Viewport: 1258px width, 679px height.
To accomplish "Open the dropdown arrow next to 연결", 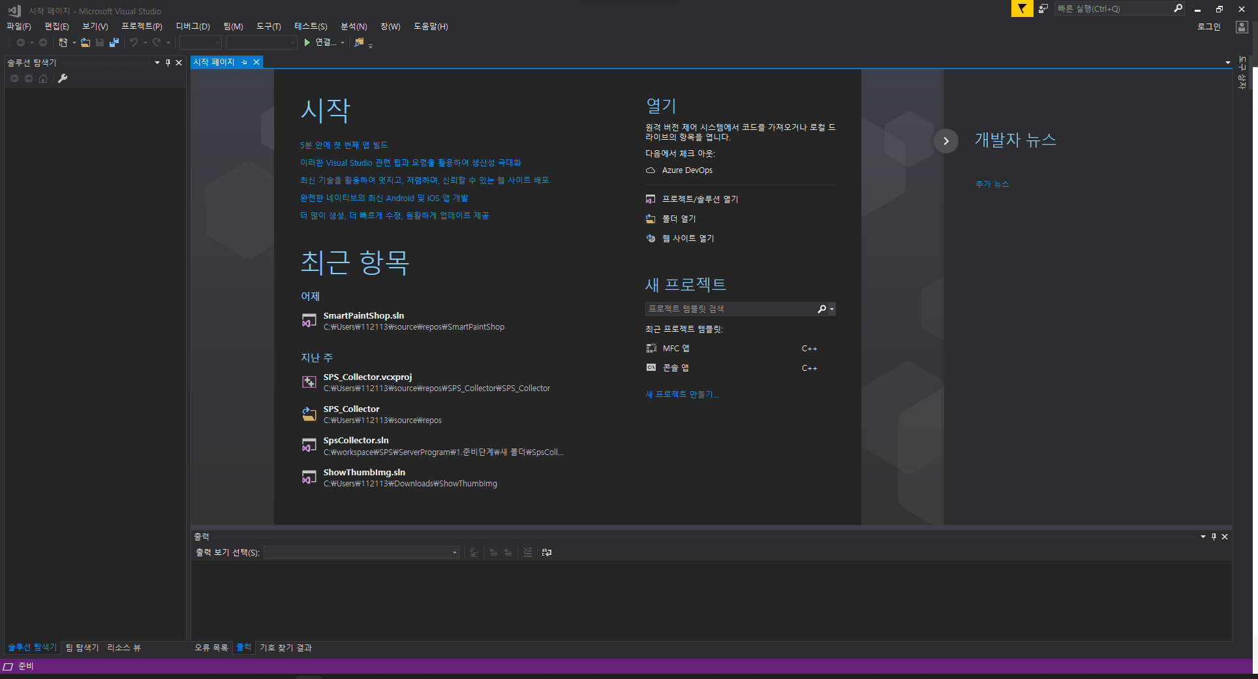I will [x=343, y=42].
